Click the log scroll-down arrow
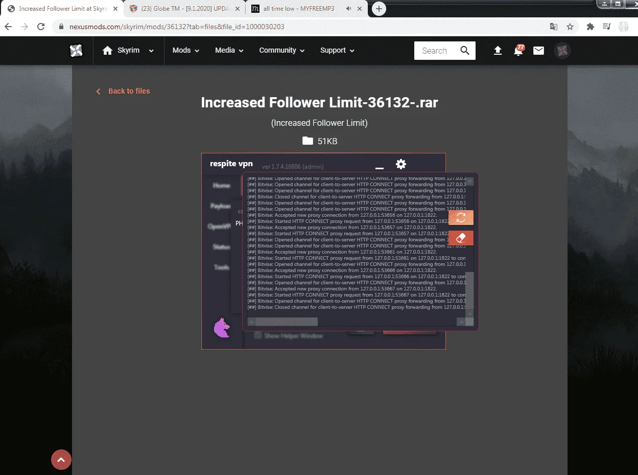Viewport: 638px width, 475px height. click(x=469, y=313)
